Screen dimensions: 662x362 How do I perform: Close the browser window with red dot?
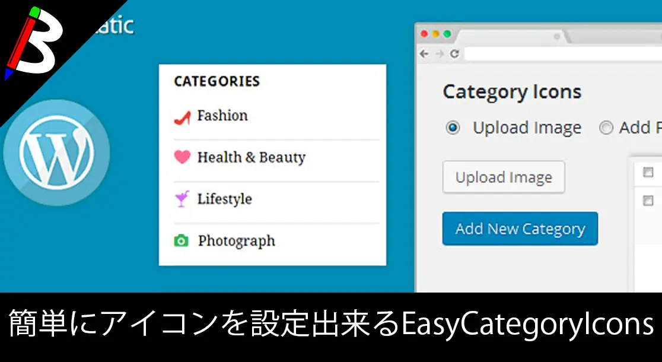tap(424, 34)
